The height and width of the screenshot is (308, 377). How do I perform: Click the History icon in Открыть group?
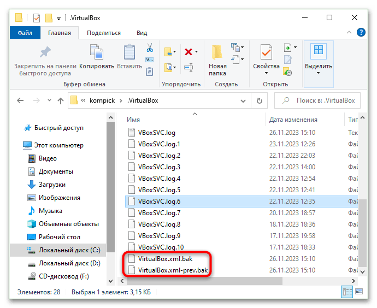pyautogui.click(x=287, y=72)
